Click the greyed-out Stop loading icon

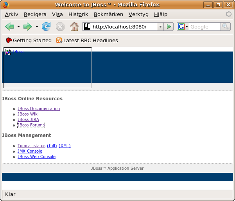pyautogui.click(x=60, y=27)
